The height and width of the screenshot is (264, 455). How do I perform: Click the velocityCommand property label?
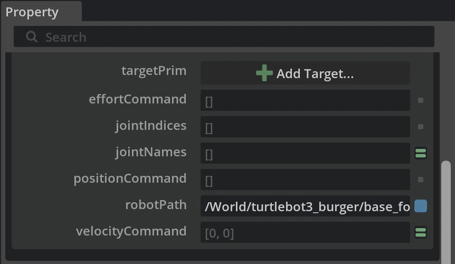coord(131,231)
